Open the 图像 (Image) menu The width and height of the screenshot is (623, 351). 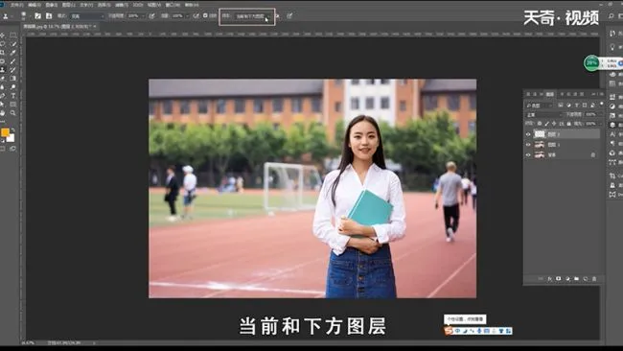point(51,5)
